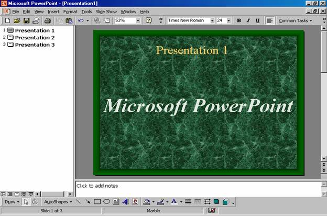This screenshot has height=216, width=327.
Task: Click the slide pane scroll down arrow
Action: coord(324,159)
